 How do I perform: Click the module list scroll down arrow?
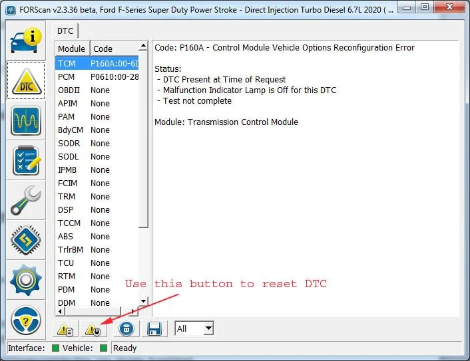point(143,301)
